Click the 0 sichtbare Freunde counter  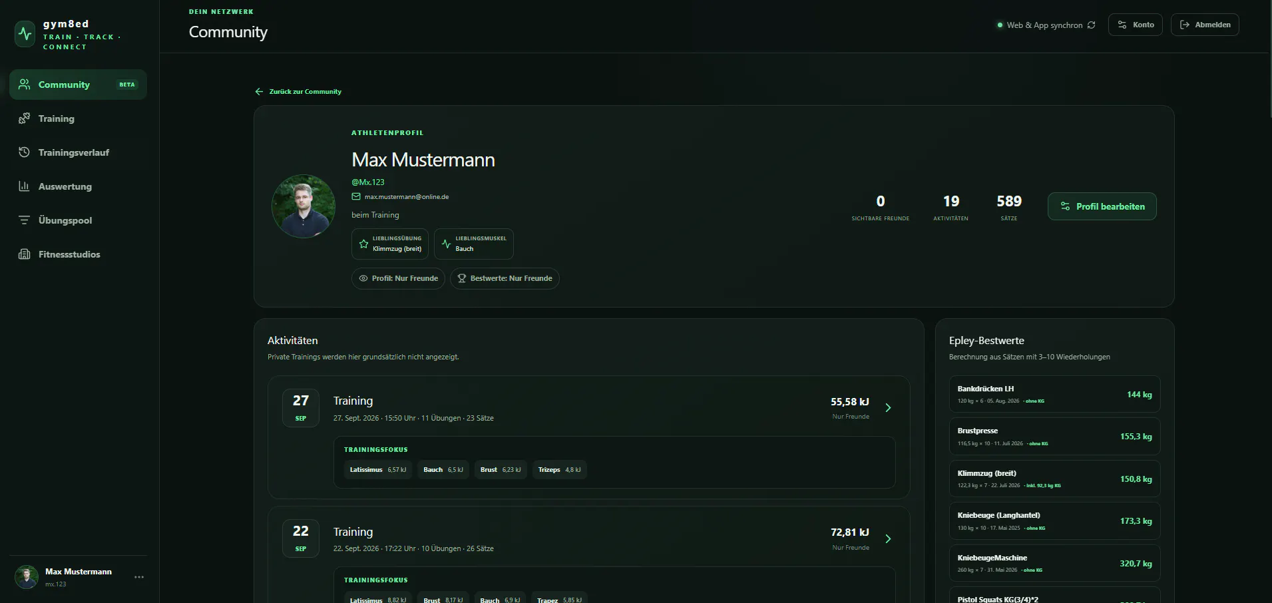pyautogui.click(x=880, y=208)
